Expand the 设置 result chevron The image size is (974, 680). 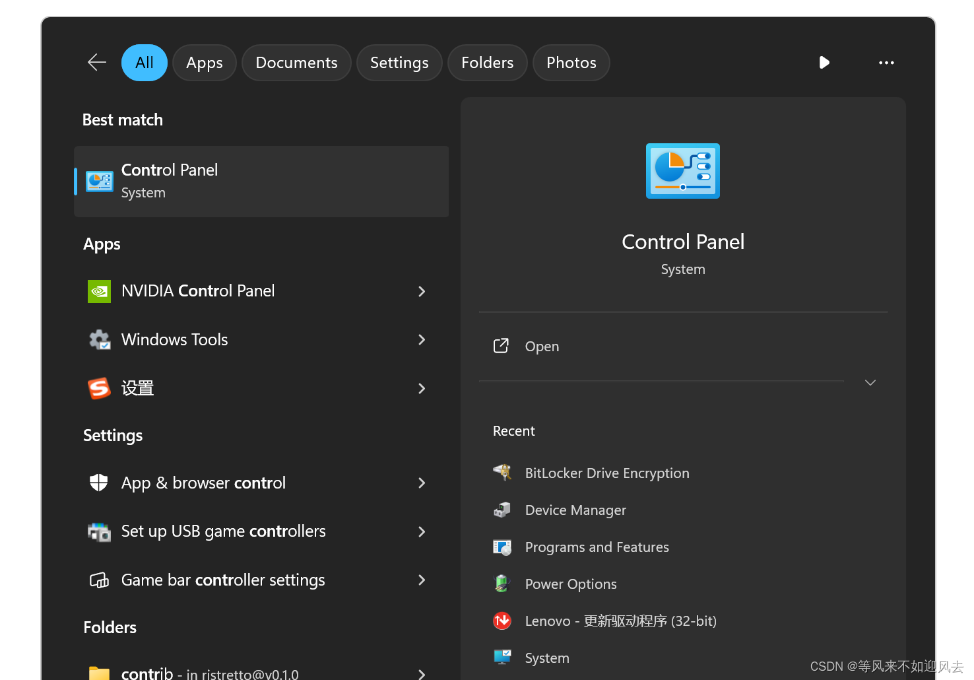(422, 388)
